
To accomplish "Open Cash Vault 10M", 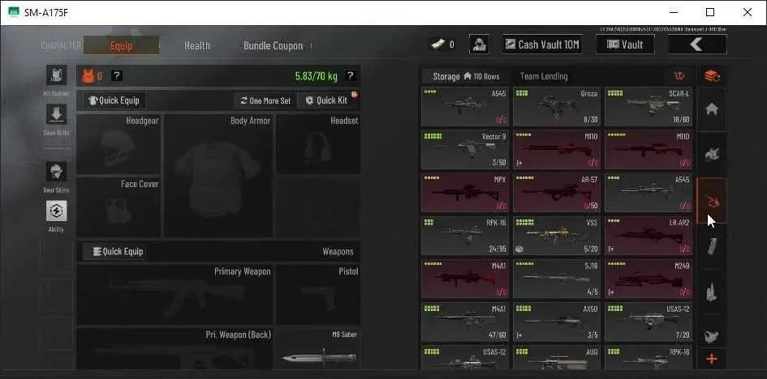I will tap(542, 45).
